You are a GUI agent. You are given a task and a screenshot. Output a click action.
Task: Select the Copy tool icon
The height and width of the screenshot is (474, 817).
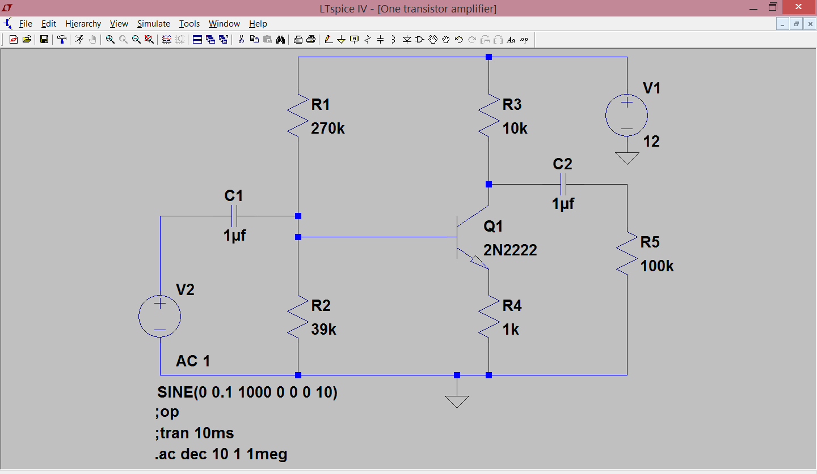pyautogui.click(x=254, y=40)
